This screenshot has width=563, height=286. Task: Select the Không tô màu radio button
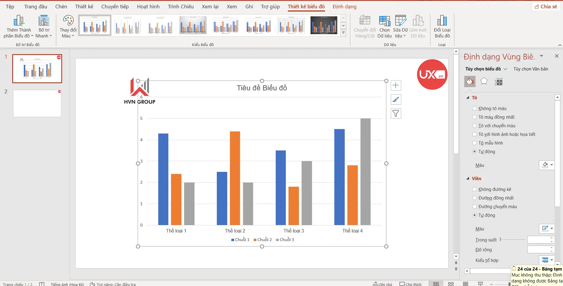475,109
